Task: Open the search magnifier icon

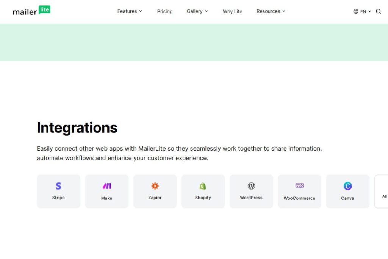Action: pyautogui.click(x=379, y=11)
